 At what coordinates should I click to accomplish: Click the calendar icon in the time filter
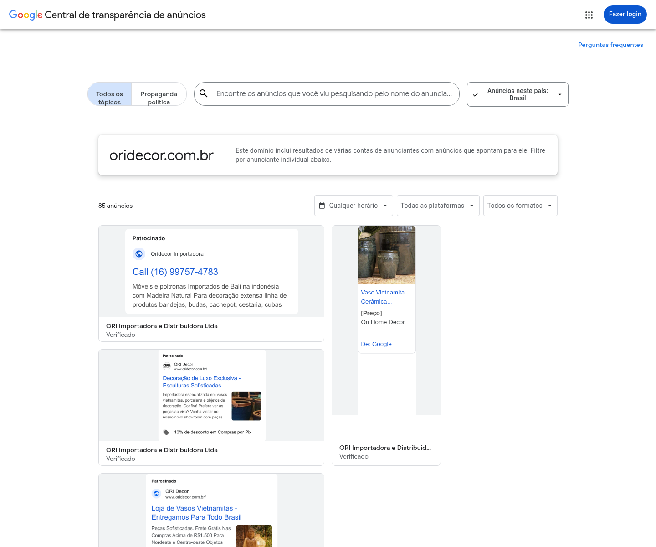322,206
